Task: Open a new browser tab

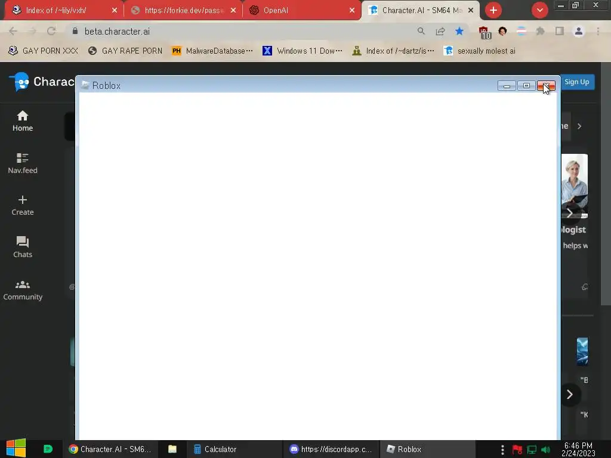Action: click(493, 10)
